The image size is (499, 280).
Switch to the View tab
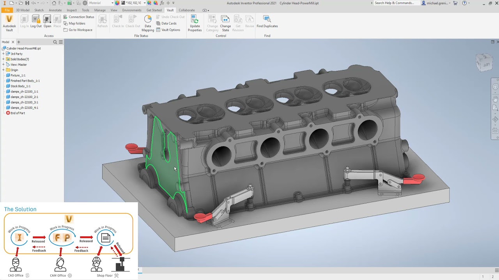[114, 10]
